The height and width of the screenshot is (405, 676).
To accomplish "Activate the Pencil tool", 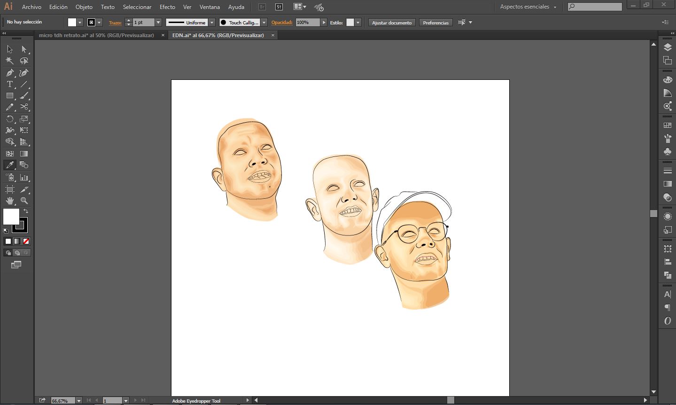I will (x=10, y=107).
